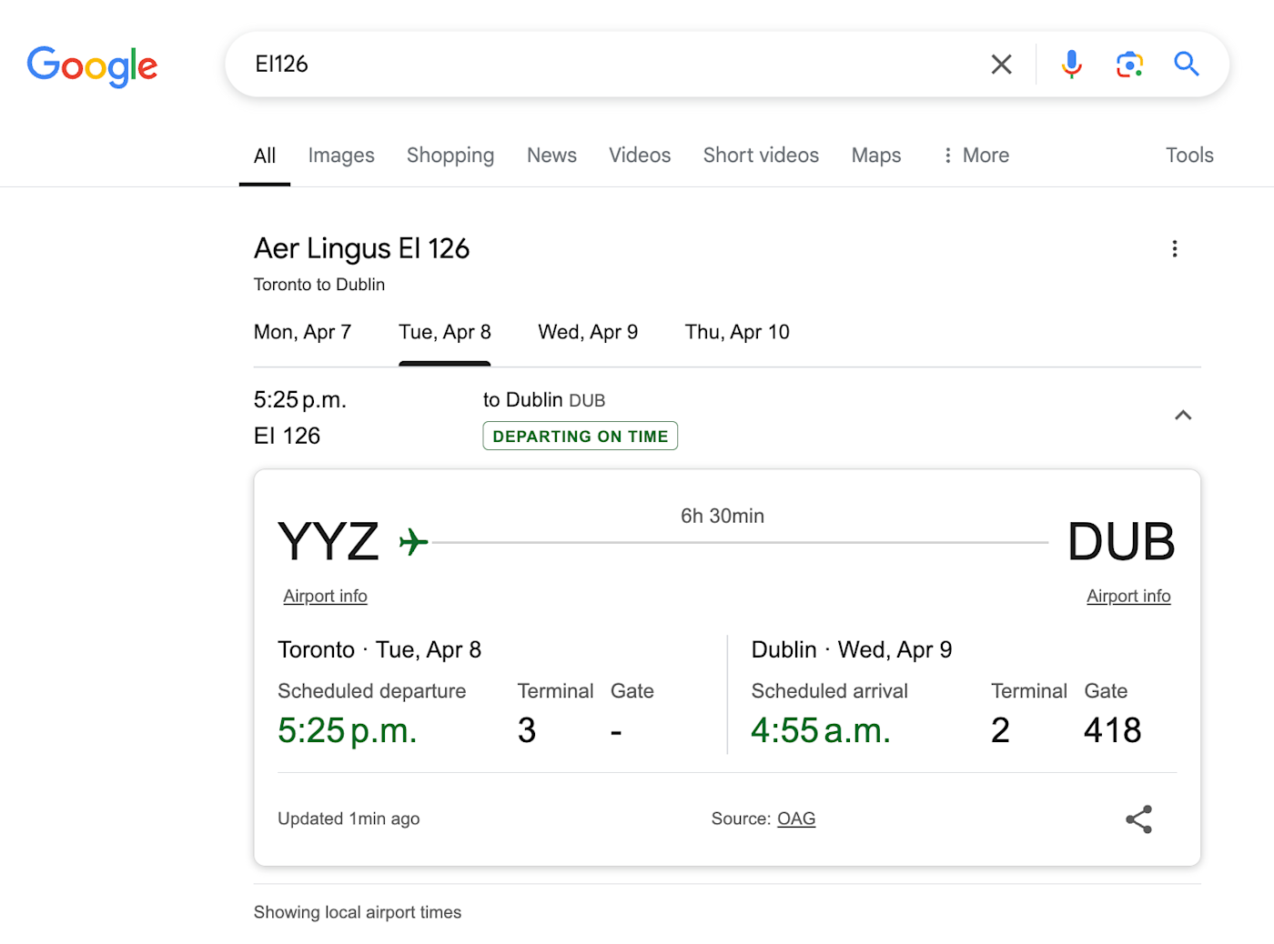Switch to the News tab
Image resolution: width=1274 pixels, height=944 pixels.
click(551, 156)
